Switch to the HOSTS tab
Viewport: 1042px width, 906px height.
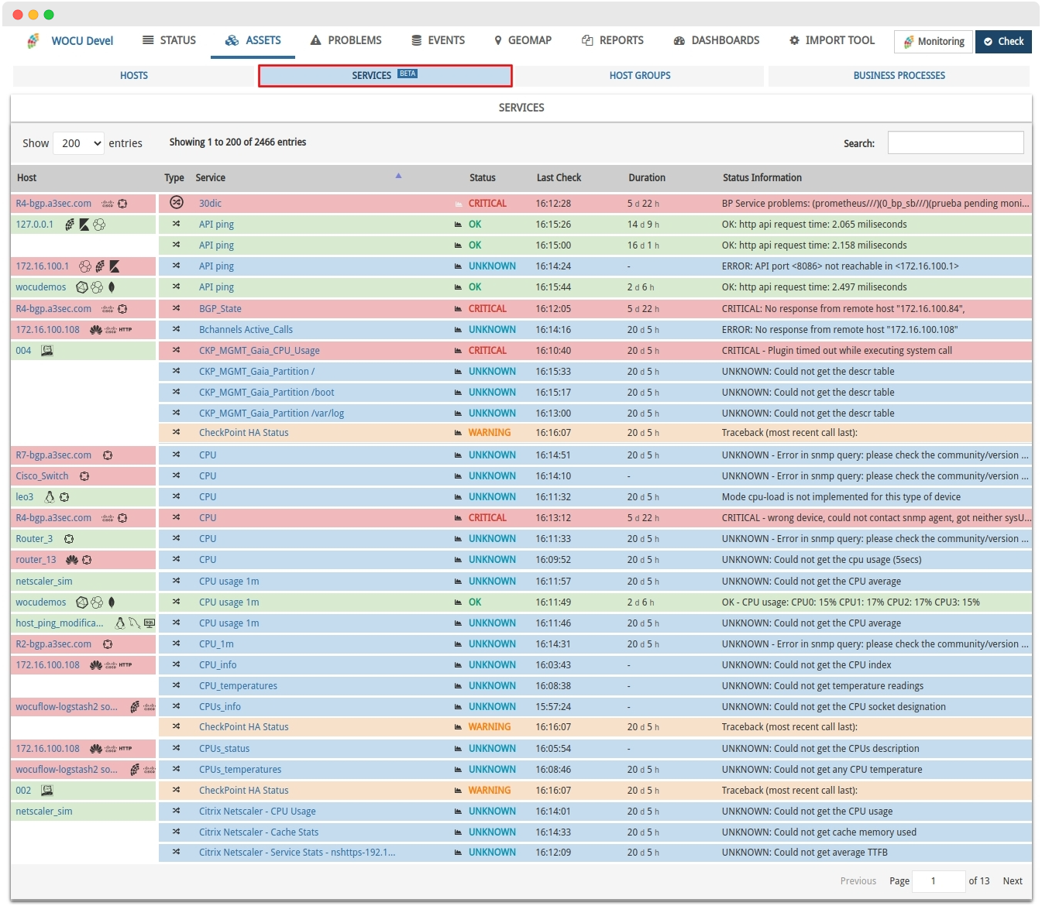134,76
